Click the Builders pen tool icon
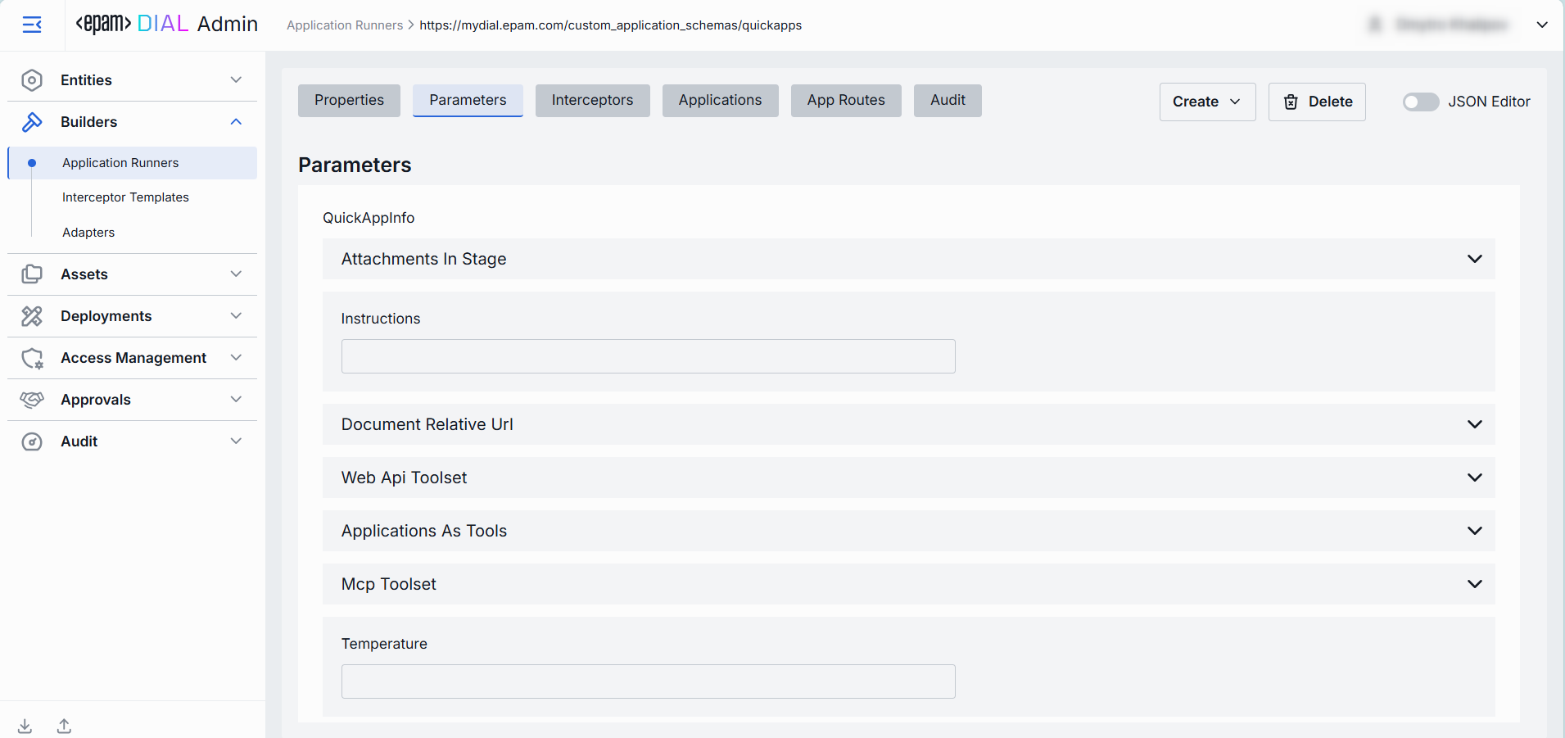Screen dimensions: 1565x738 tap(32, 122)
